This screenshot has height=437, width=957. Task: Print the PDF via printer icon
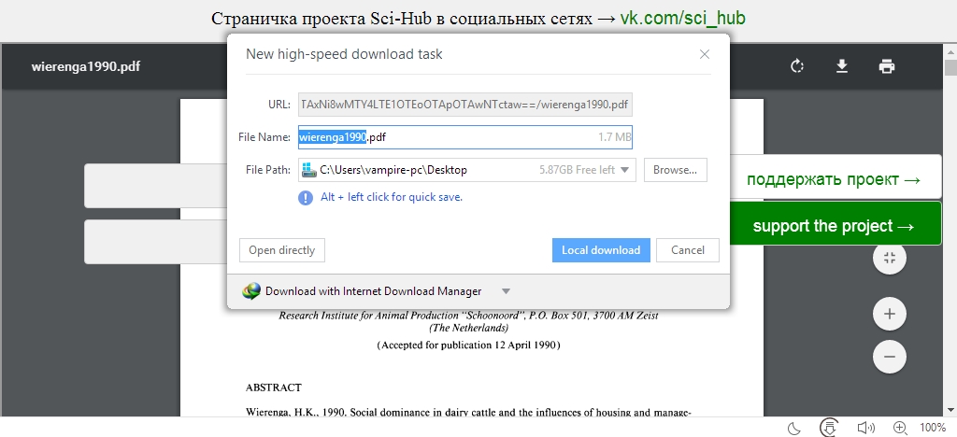point(887,65)
